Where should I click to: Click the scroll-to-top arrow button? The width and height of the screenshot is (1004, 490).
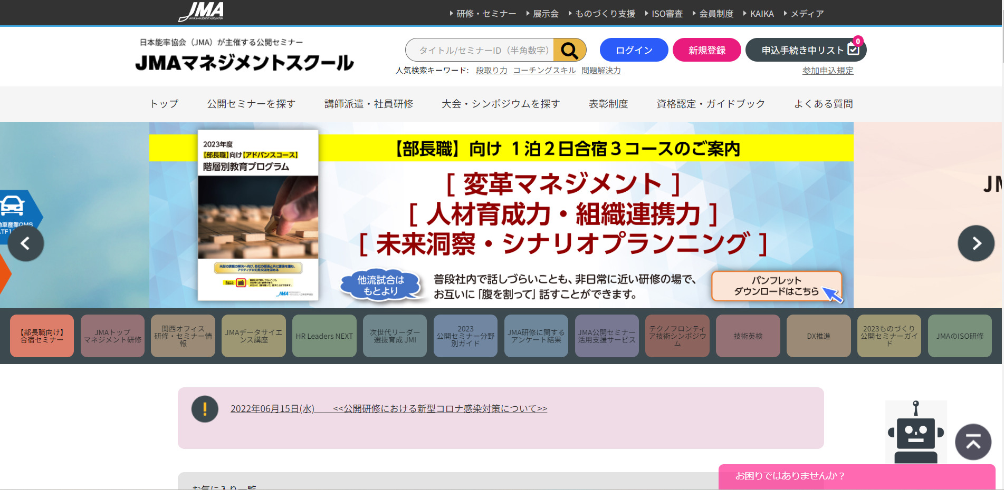pos(973,442)
